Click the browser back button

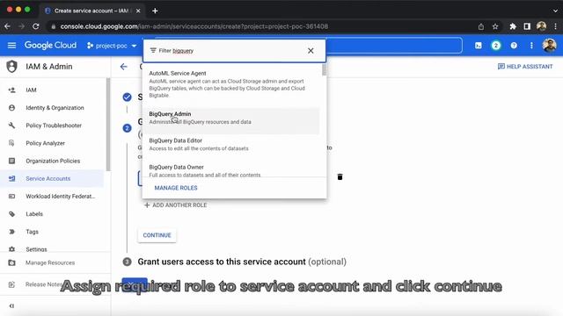click(8, 26)
